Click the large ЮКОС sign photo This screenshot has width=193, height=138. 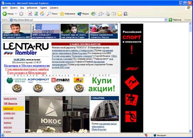point(57,114)
